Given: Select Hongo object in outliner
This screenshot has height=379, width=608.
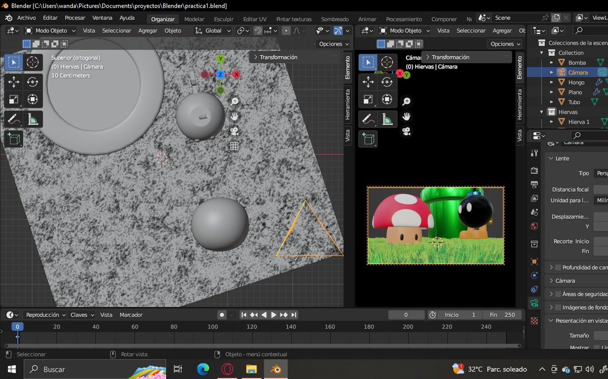Looking at the screenshot, I should 576,82.
